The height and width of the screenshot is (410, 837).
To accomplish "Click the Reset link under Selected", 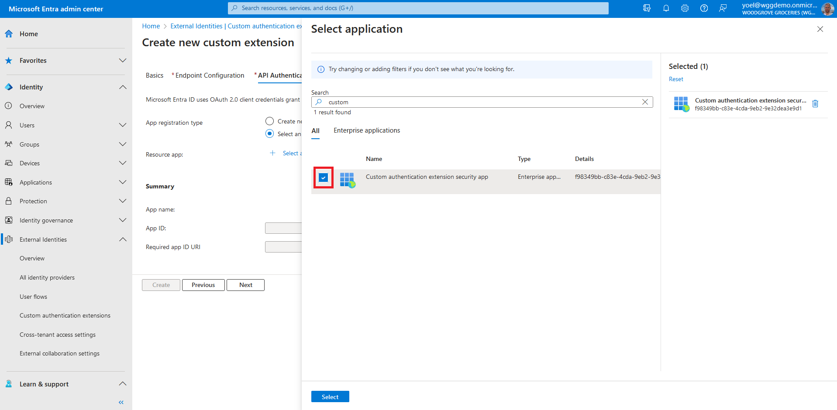I will click(676, 79).
